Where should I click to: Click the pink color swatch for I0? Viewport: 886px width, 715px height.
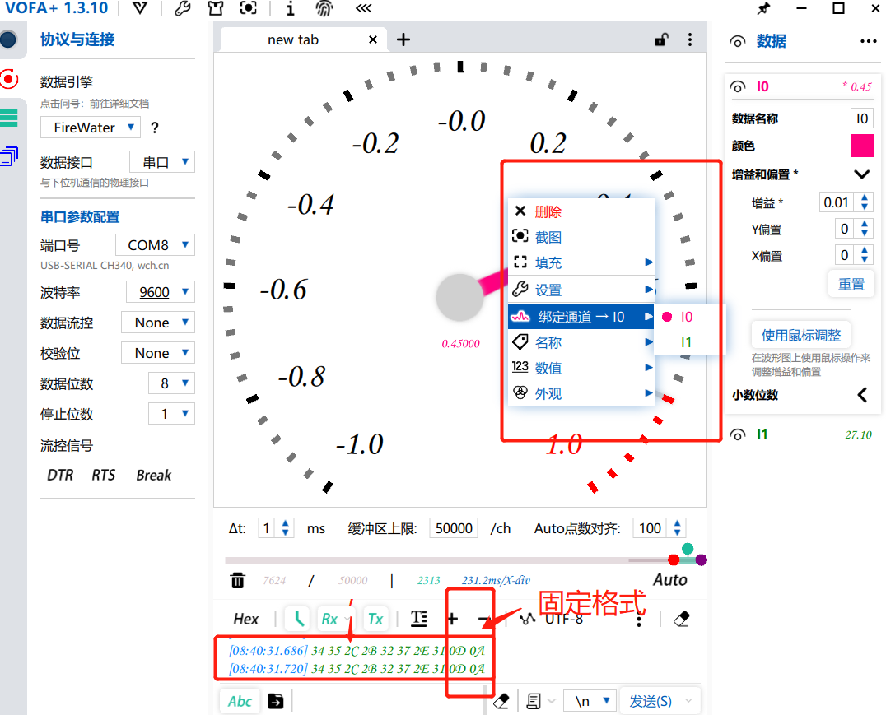(861, 146)
